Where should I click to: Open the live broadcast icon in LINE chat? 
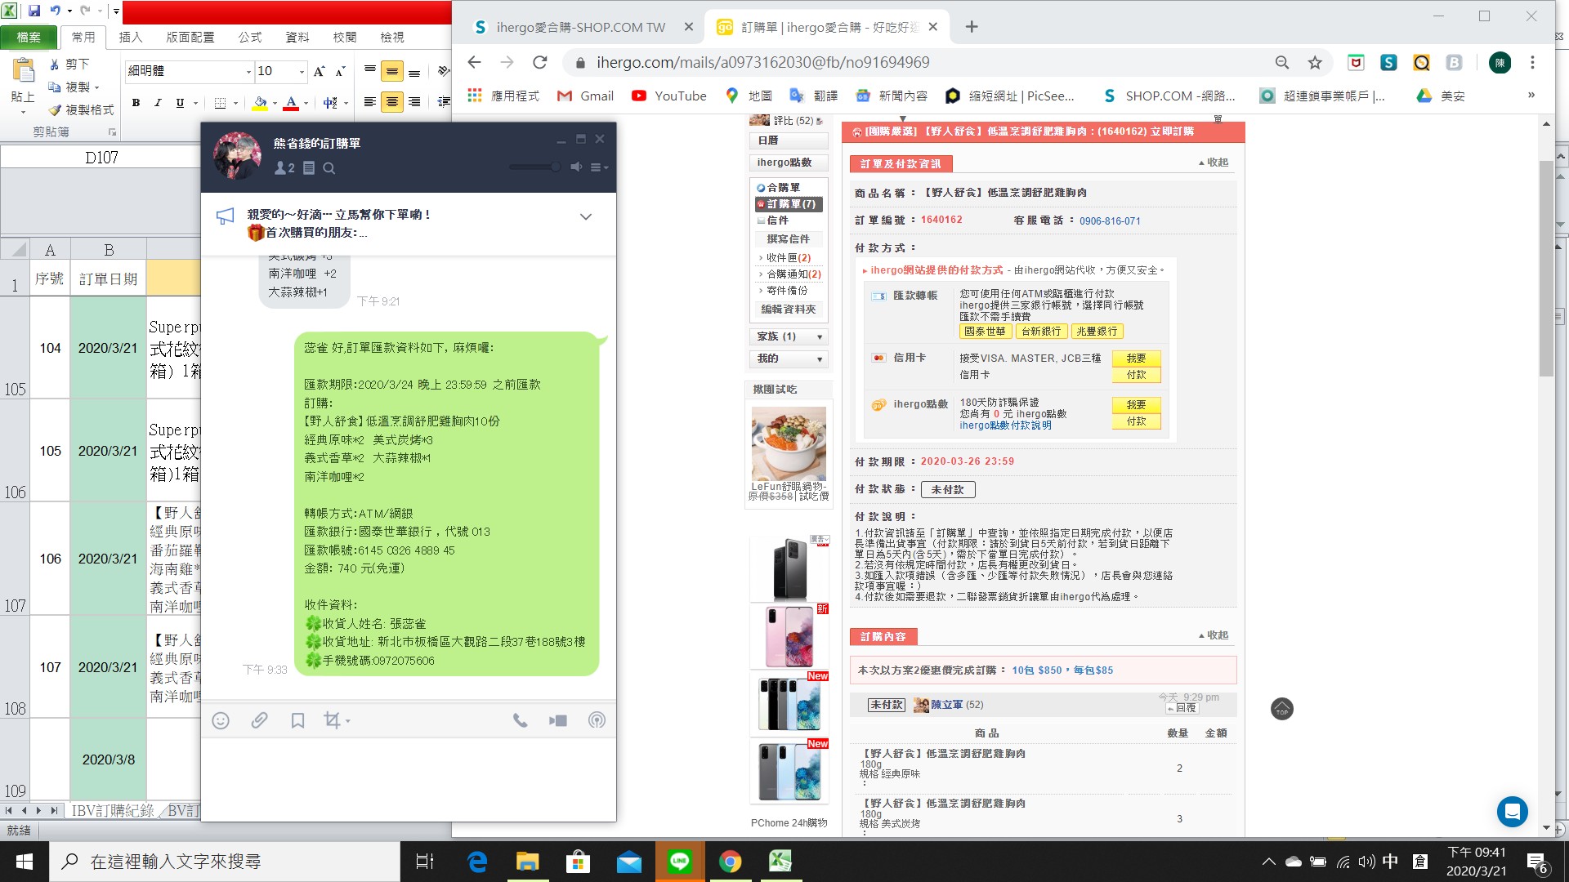tap(597, 720)
